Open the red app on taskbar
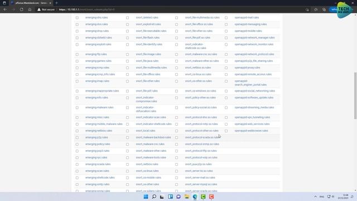 coord(211,197)
